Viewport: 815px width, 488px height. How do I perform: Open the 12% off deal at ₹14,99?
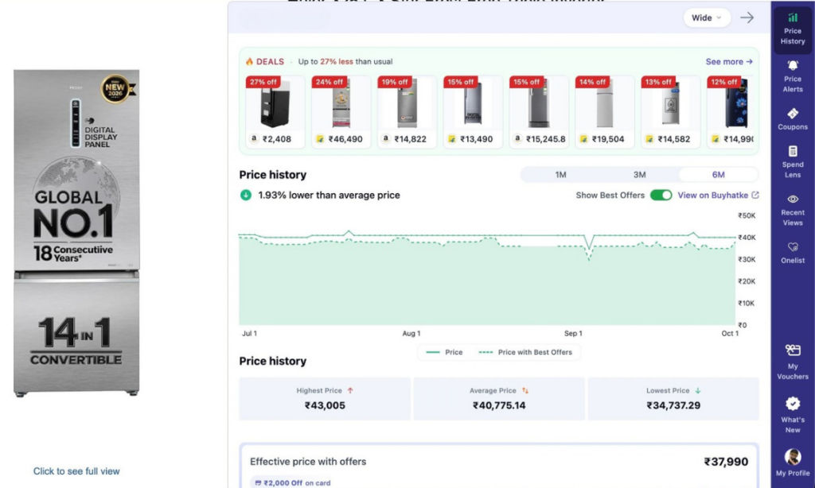point(731,111)
